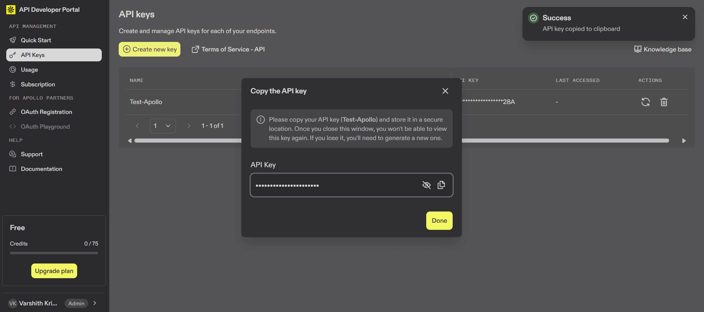
Task: Click the info icon in the dialog notice
Action: [261, 120]
